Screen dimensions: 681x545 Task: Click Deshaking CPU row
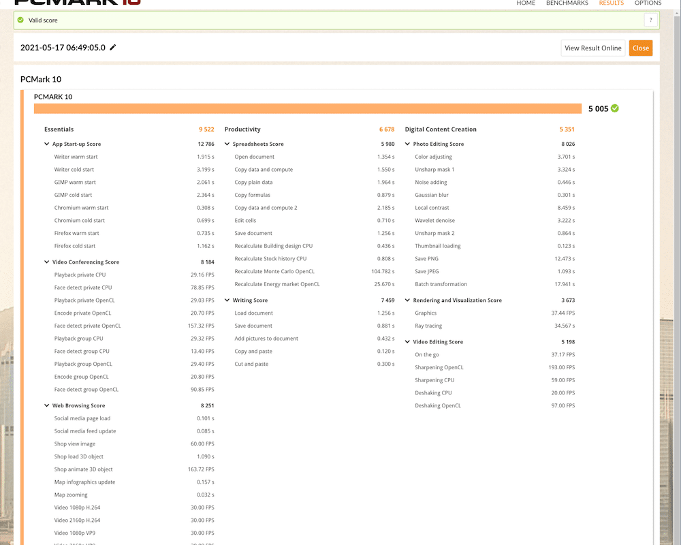coord(494,393)
